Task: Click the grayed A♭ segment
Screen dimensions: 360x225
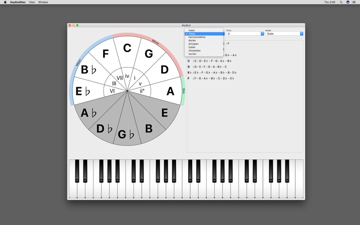Action: point(88,113)
